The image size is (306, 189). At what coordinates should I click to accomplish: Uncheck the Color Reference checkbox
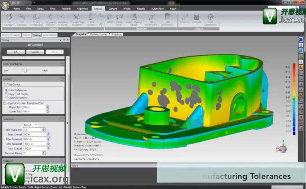click(x=6, y=90)
